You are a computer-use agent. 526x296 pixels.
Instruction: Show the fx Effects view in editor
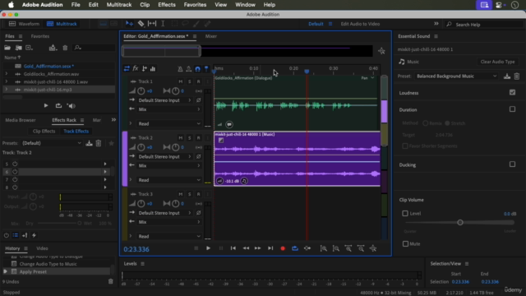(136, 69)
